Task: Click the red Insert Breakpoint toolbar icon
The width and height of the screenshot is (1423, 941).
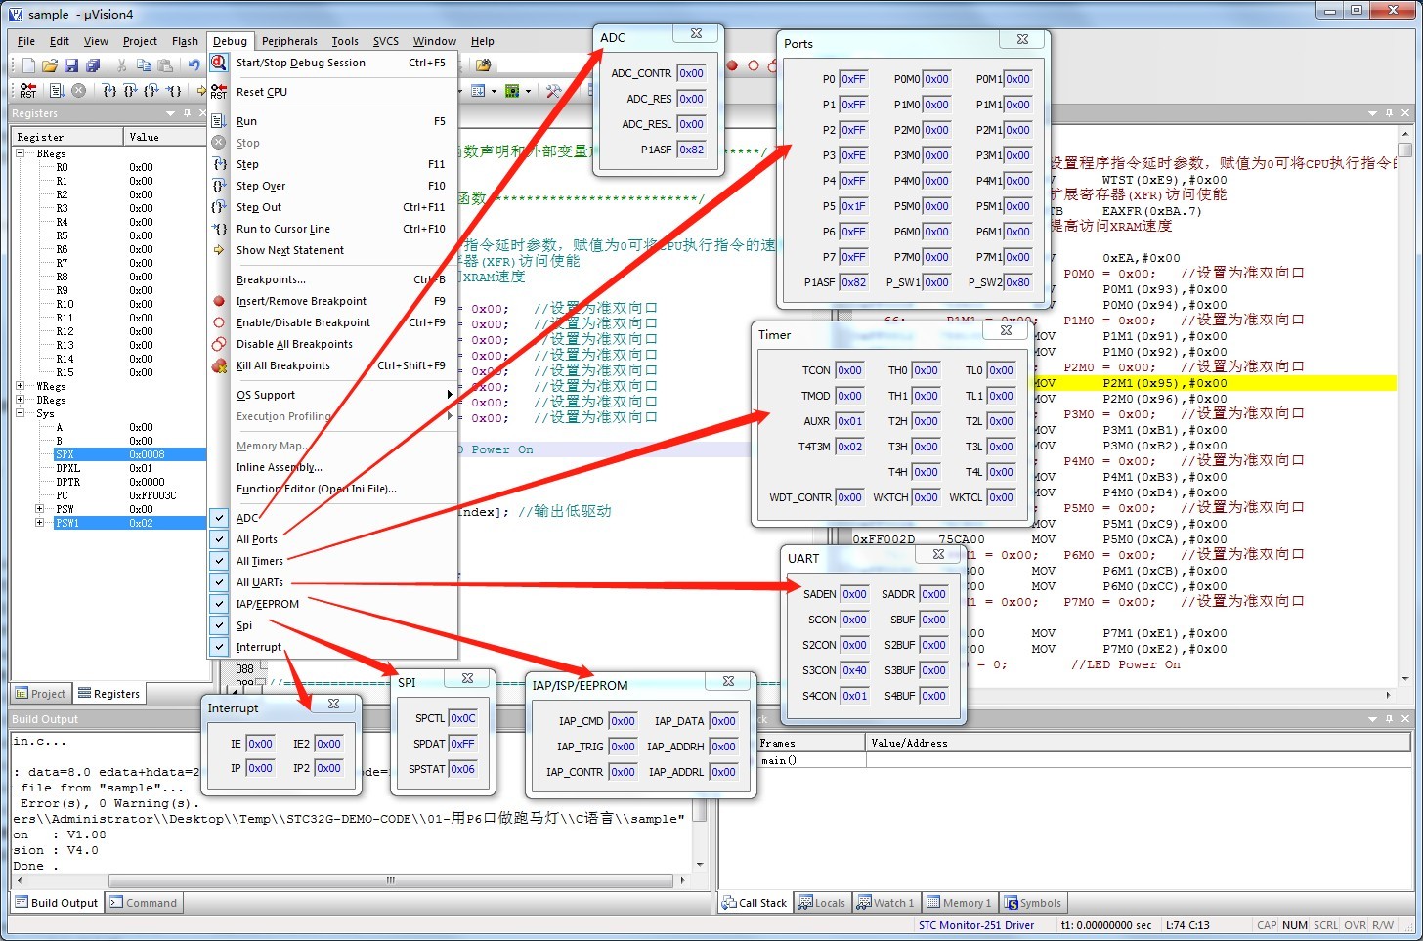Action: click(x=732, y=65)
